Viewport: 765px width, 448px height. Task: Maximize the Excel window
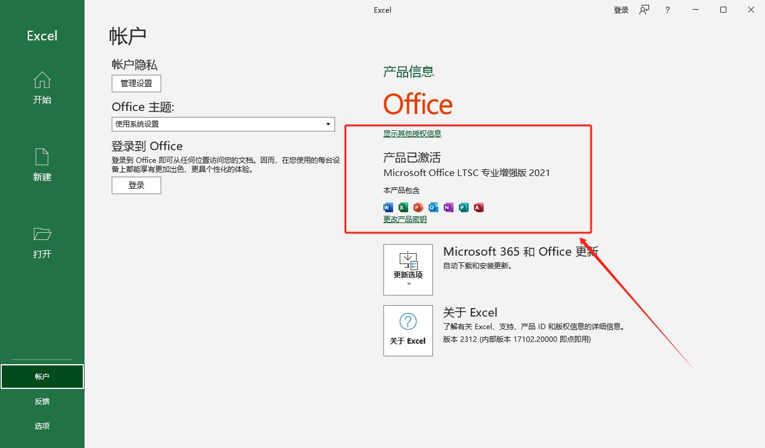(723, 10)
